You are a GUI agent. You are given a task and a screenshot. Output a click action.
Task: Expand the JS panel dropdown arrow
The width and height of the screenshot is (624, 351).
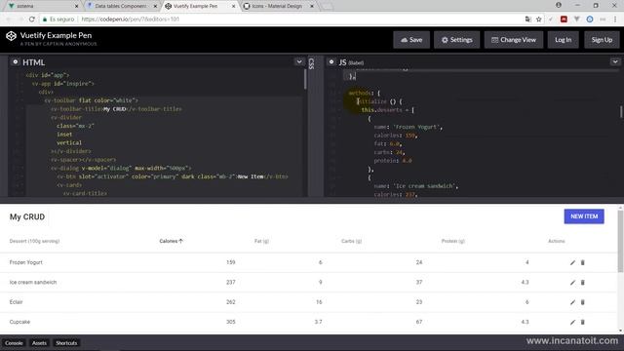coord(615,61)
